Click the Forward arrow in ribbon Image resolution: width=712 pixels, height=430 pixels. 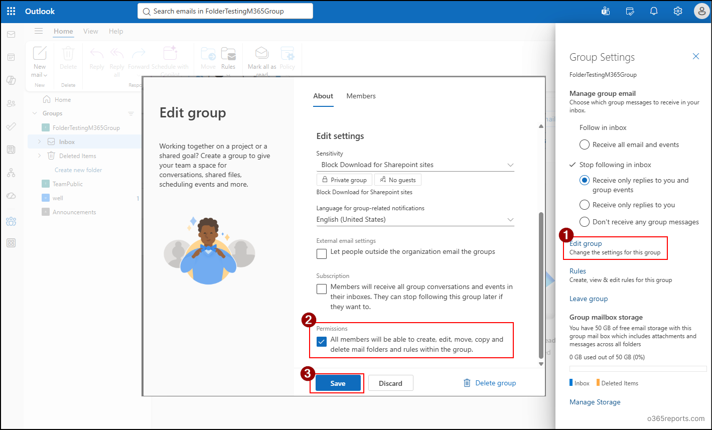coord(138,53)
